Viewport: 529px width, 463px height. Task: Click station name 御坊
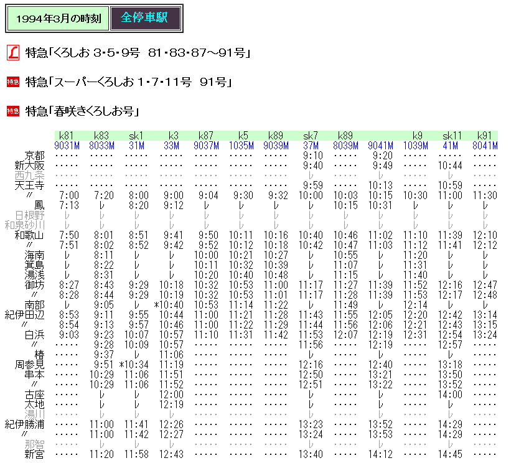point(34,285)
